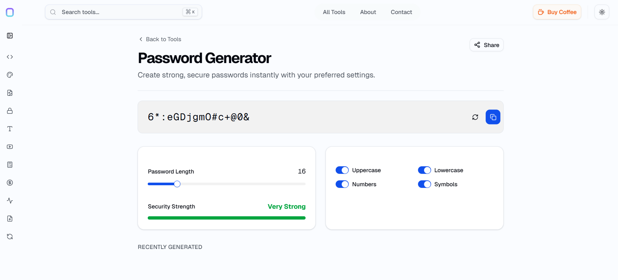The height and width of the screenshot is (280, 618).
Task: Toggle the Uppercase switch
Action: point(342,170)
